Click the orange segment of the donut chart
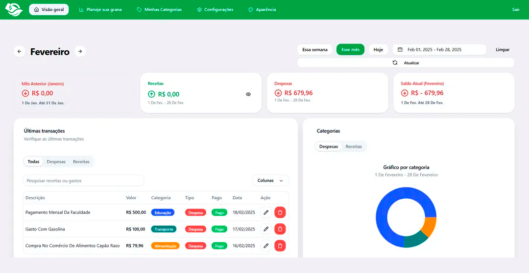The image size is (529, 273). [x=430, y=226]
